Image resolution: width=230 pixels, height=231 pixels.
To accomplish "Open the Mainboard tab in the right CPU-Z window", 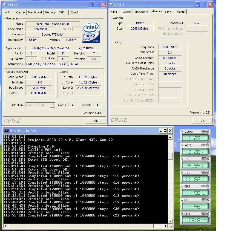I will tap(141, 12).
